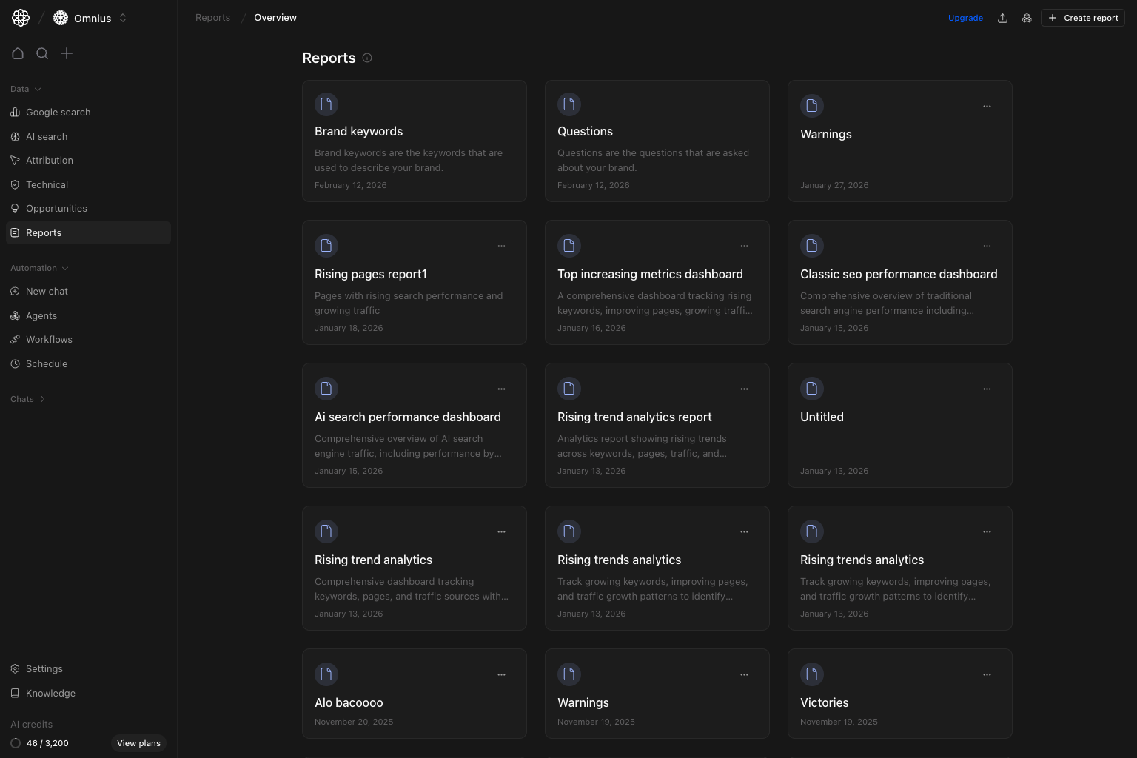Open the Knowledge page
The height and width of the screenshot is (758, 1137).
click(50, 693)
